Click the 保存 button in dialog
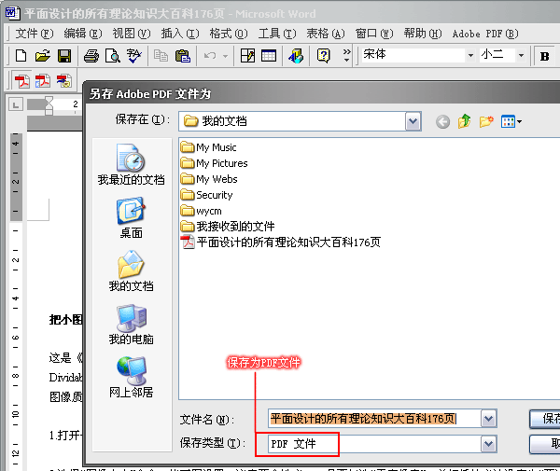This screenshot has width=560, height=471. click(x=545, y=419)
